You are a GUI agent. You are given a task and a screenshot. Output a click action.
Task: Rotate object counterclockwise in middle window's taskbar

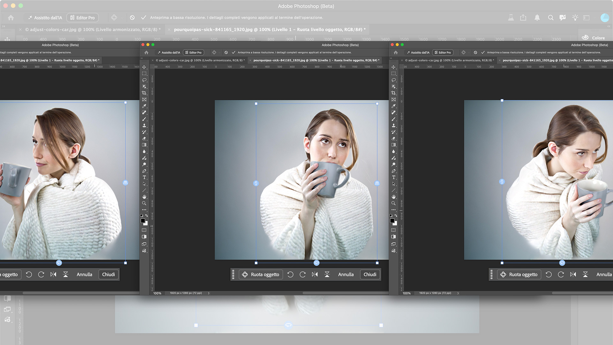[x=290, y=274]
